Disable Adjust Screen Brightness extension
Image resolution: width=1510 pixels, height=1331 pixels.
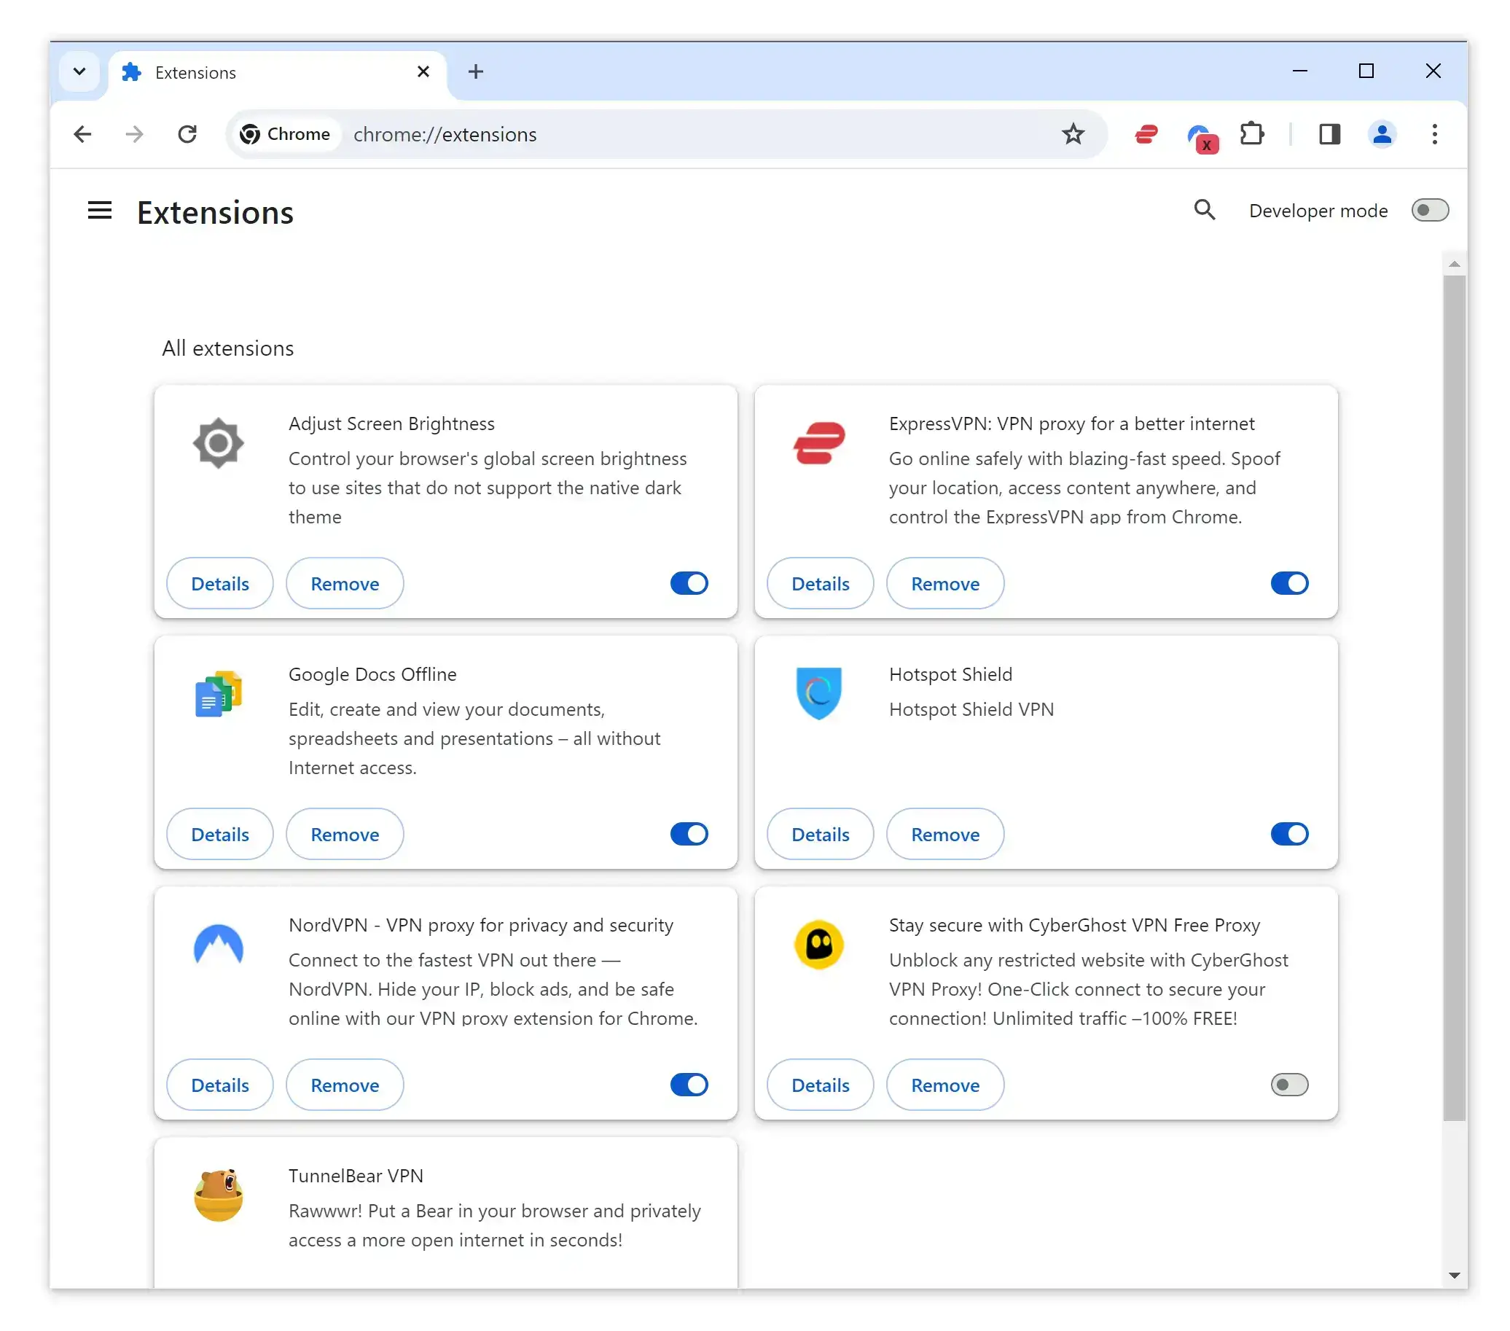click(689, 583)
